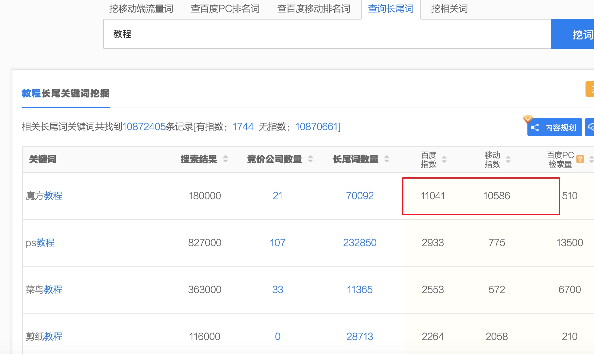Click the keyword search input field
Screen dimensions: 594x354
click(327, 34)
